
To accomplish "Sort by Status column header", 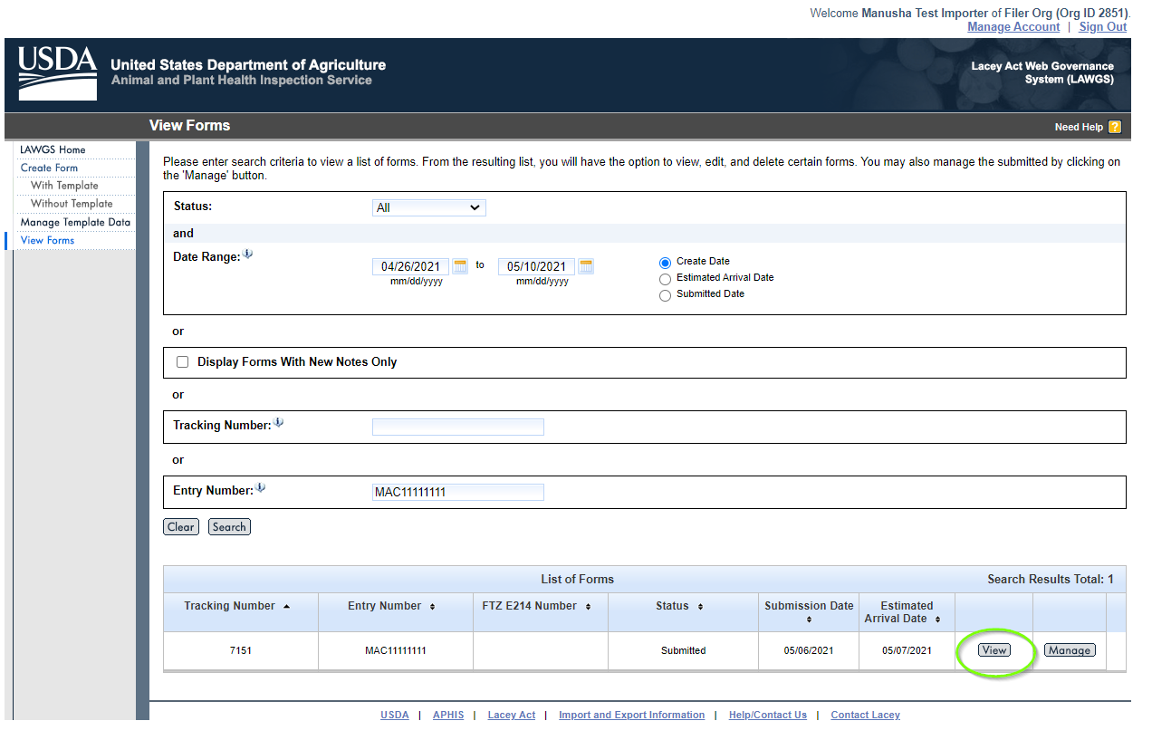I will pos(680,606).
